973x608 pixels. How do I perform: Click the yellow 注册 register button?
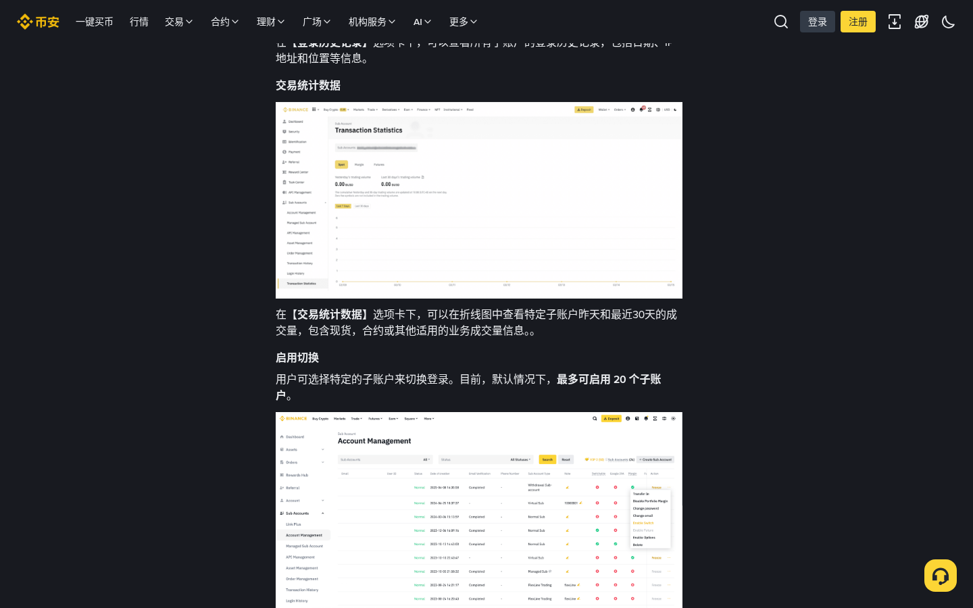click(858, 22)
